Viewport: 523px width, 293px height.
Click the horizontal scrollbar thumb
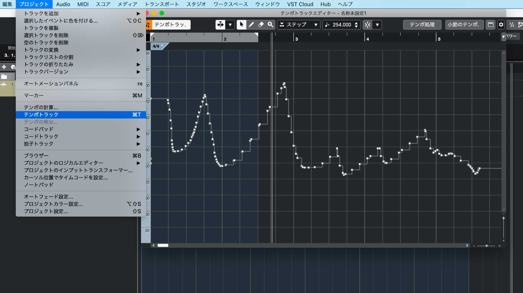tap(163, 245)
